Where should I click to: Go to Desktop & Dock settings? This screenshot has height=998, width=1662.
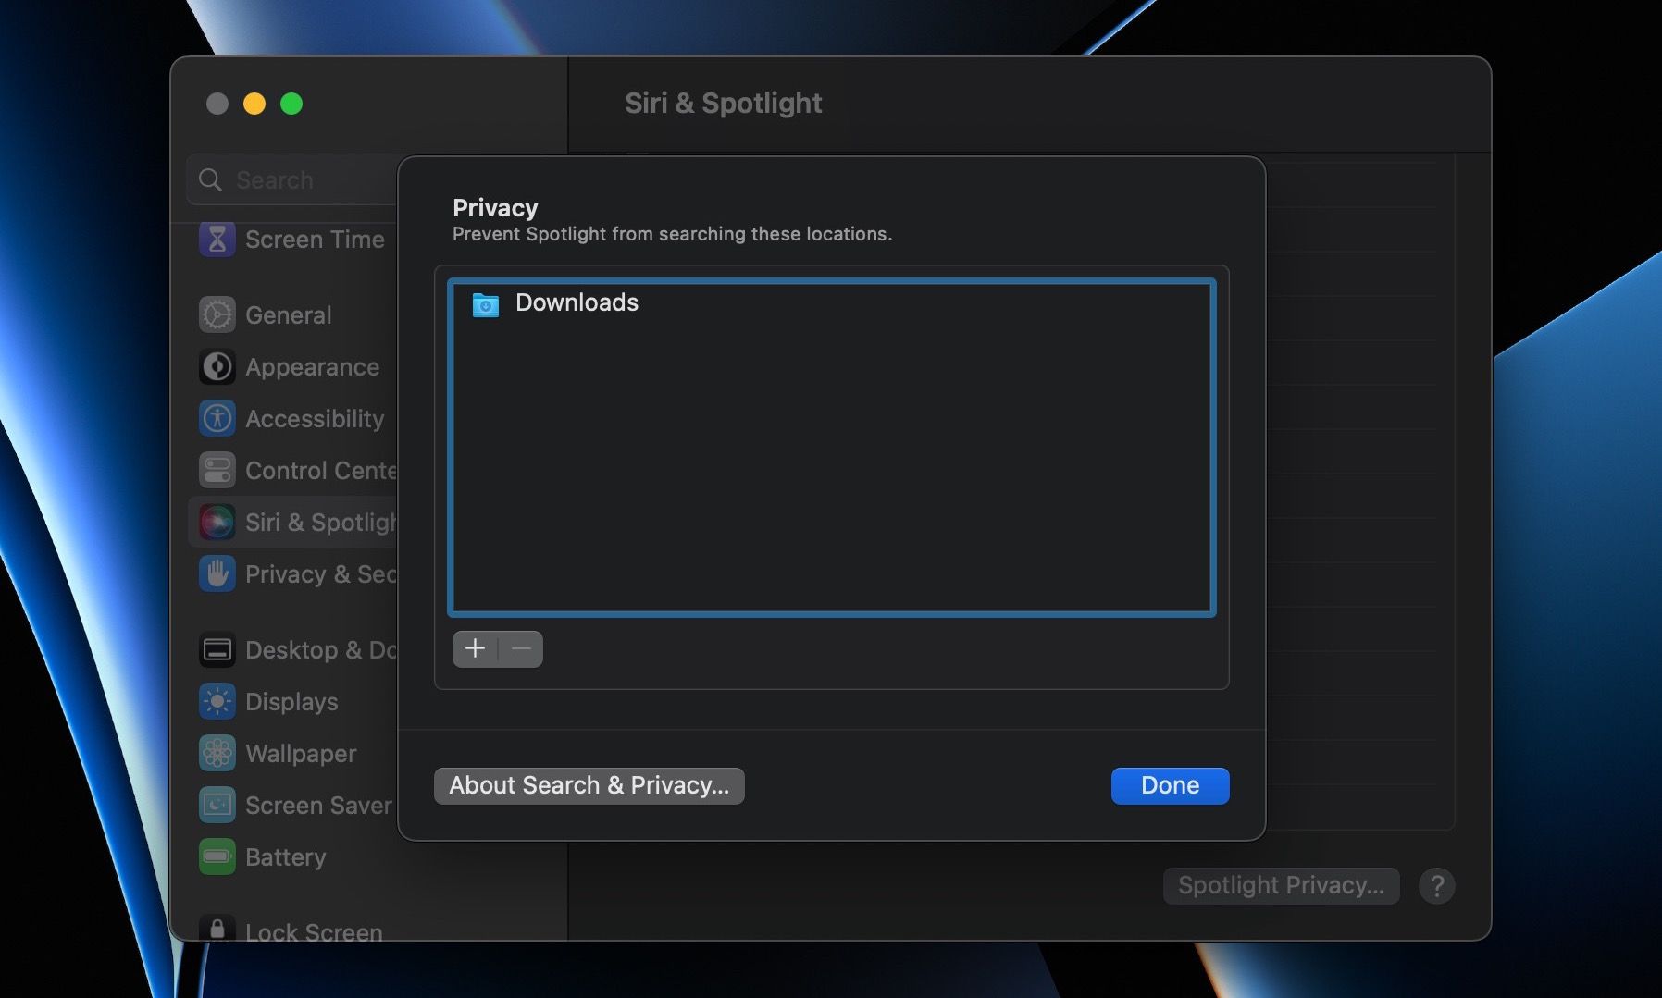(x=294, y=650)
